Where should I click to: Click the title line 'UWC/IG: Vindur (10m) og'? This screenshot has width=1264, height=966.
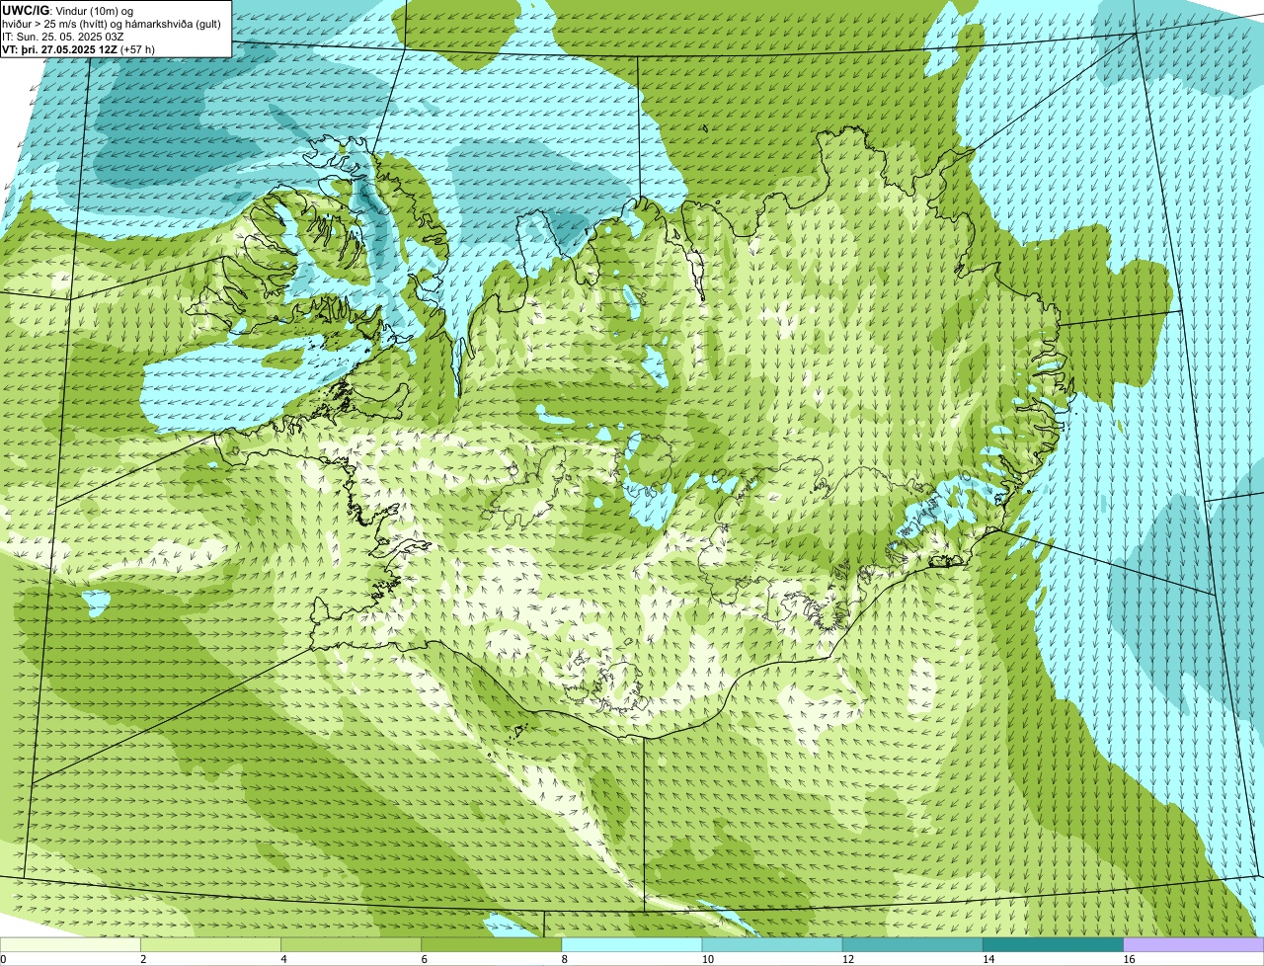click(x=68, y=10)
